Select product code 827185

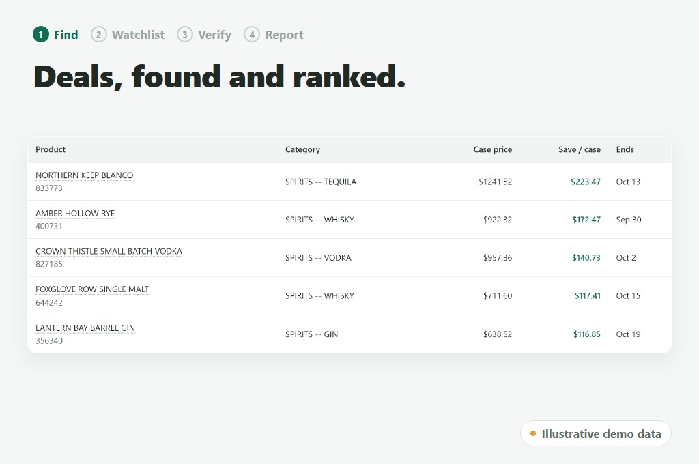(49, 264)
